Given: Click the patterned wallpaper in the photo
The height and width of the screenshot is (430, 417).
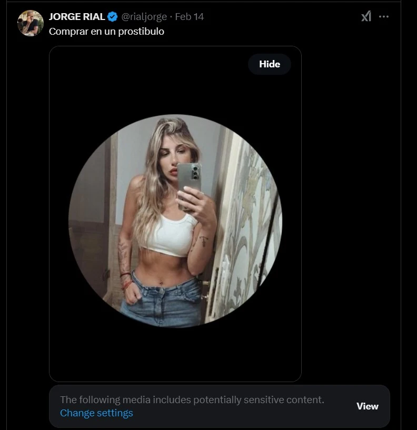Looking at the screenshot, I should coord(253,221).
